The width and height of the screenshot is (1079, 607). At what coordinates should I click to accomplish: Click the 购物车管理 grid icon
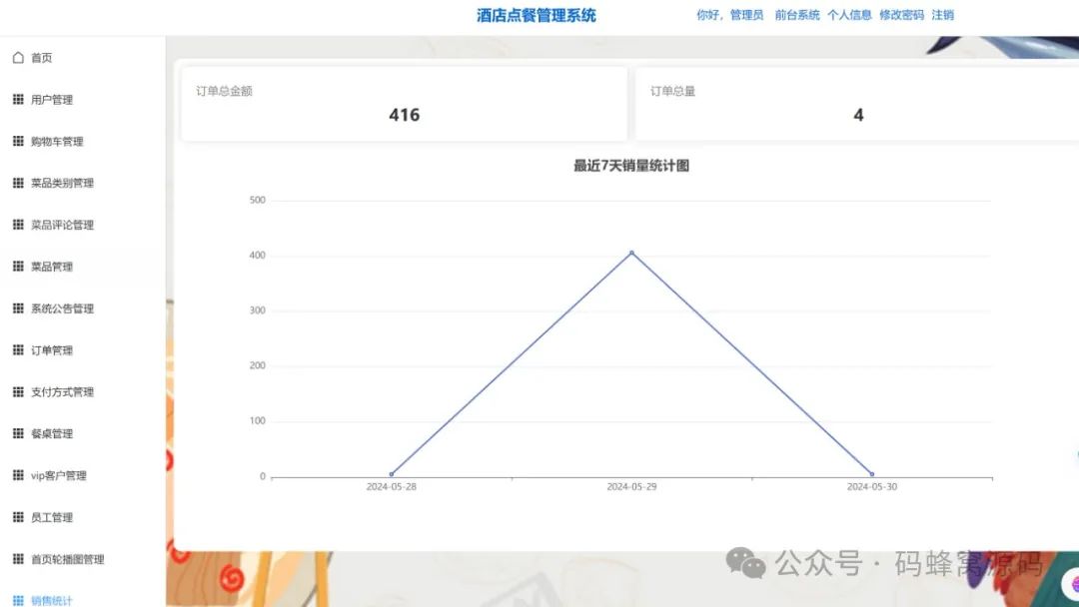click(x=17, y=141)
